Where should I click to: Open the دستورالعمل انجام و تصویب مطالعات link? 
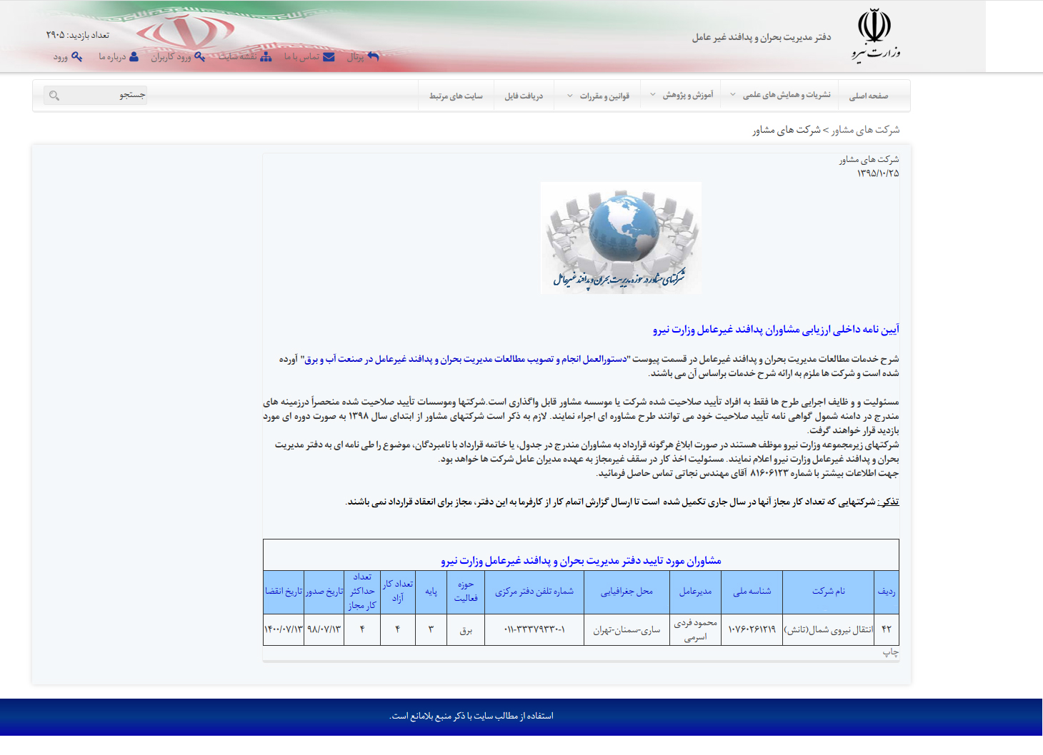465,359
